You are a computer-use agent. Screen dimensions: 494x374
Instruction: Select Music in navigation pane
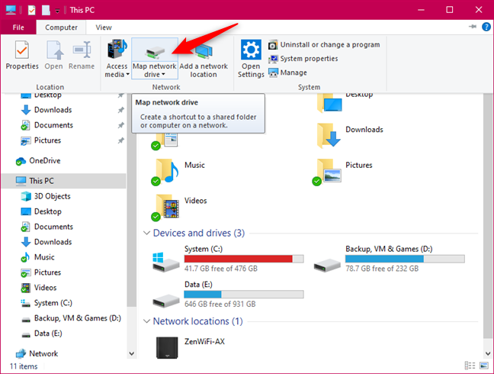click(44, 257)
